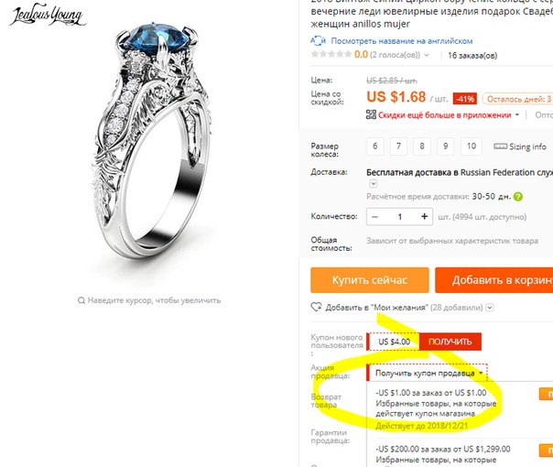Image resolution: width=553 pixels, height=467 pixels.
Task: Click the heart wishlist icon
Action: [316, 308]
